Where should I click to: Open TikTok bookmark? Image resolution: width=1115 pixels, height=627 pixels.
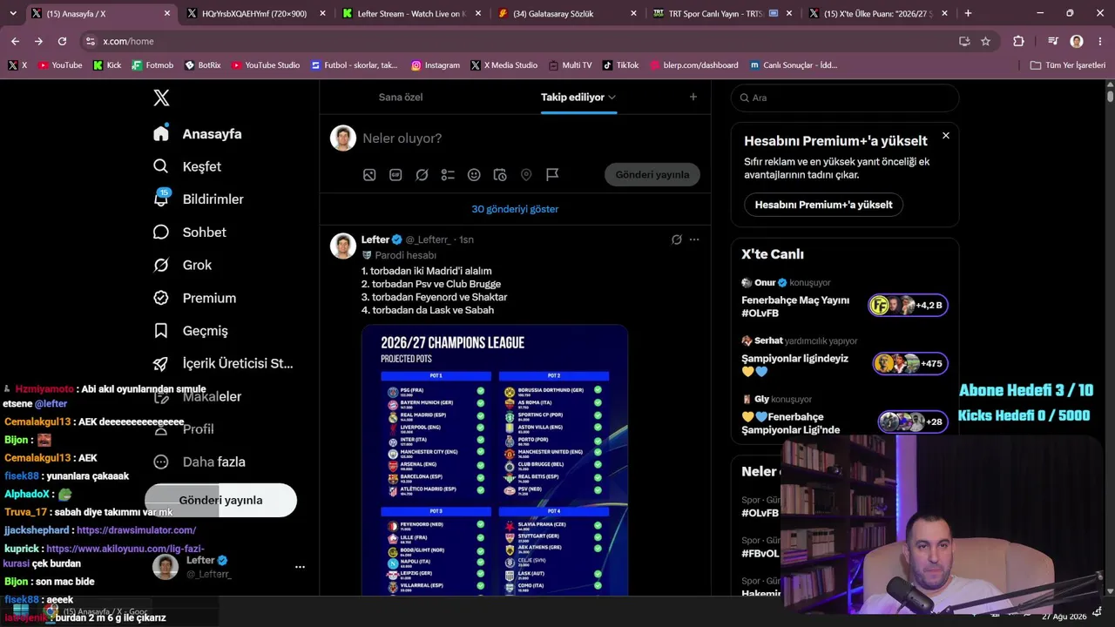pos(619,65)
